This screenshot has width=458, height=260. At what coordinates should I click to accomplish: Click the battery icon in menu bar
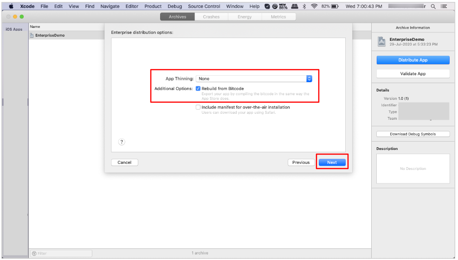(x=335, y=6)
